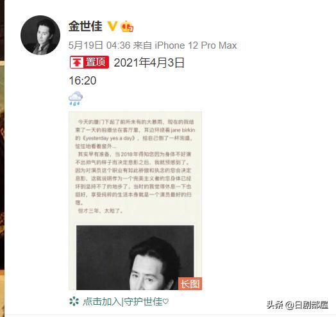Click the black-and-white portrait photo in the post
The height and width of the screenshot is (317, 336).
[x=135, y=257]
